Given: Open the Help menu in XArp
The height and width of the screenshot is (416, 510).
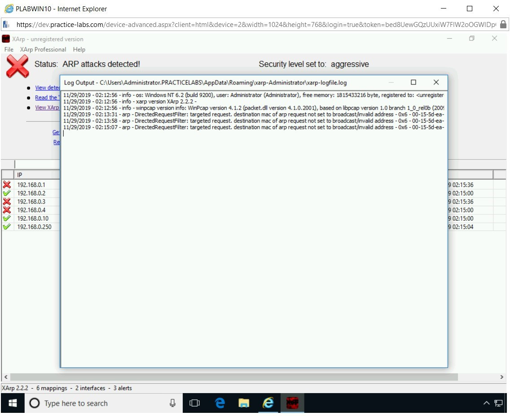Looking at the screenshot, I should point(79,49).
